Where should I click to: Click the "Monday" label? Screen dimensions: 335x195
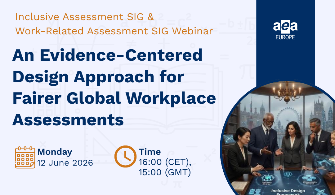coord(55,152)
